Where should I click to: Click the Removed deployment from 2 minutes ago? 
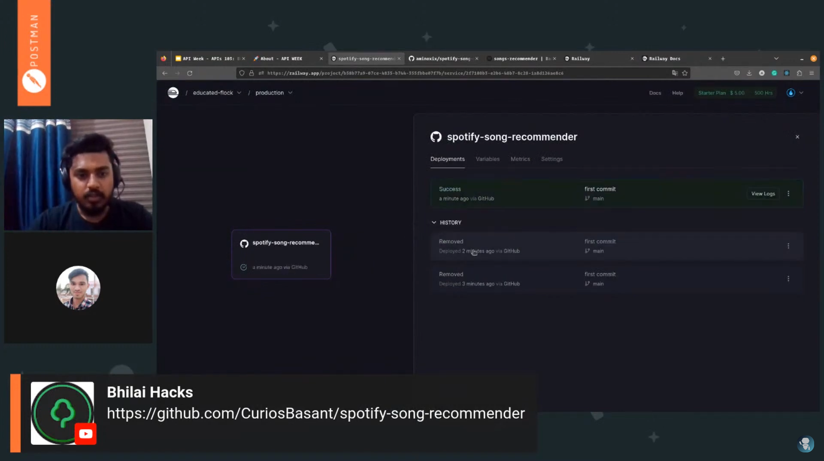pos(617,246)
